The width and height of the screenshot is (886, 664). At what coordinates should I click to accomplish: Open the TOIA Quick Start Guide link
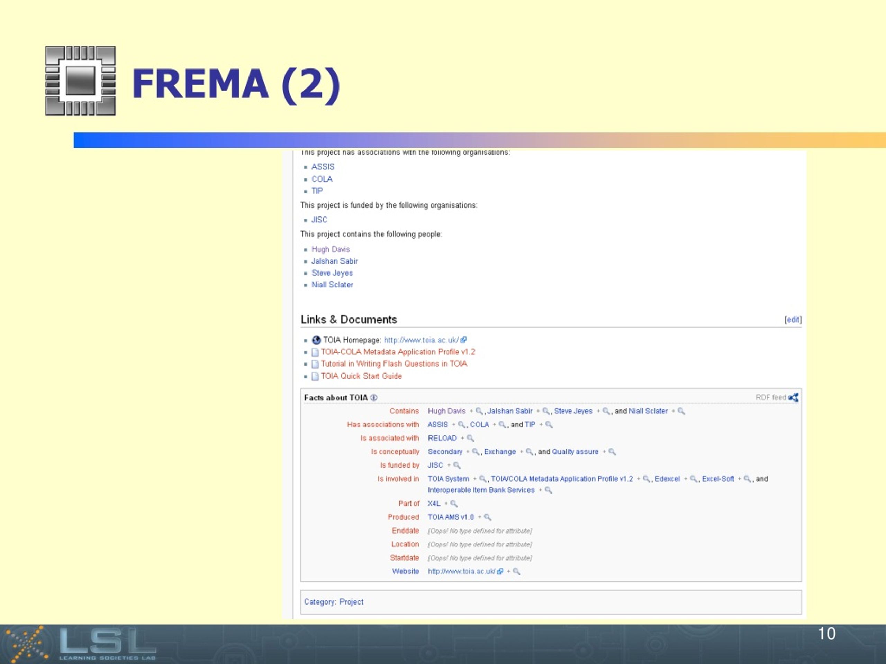click(361, 376)
